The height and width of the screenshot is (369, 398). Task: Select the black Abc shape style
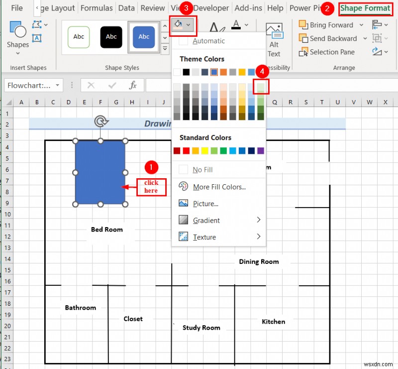[111, 37]
